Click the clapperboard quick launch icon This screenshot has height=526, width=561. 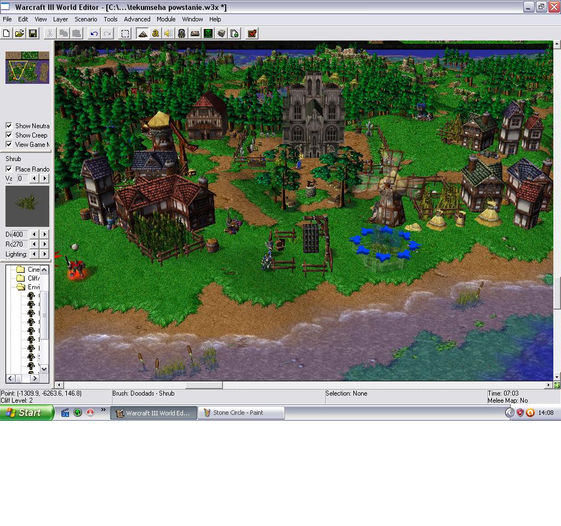(65, 413)
